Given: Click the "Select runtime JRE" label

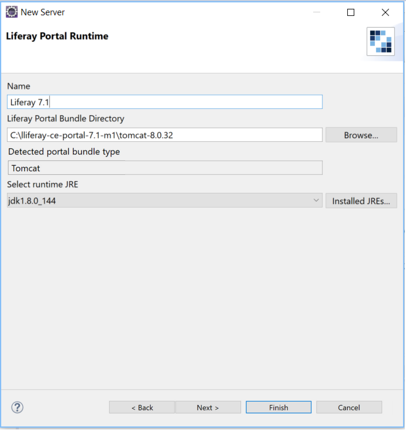Looking at the screenshot, I should click(42, 184).
